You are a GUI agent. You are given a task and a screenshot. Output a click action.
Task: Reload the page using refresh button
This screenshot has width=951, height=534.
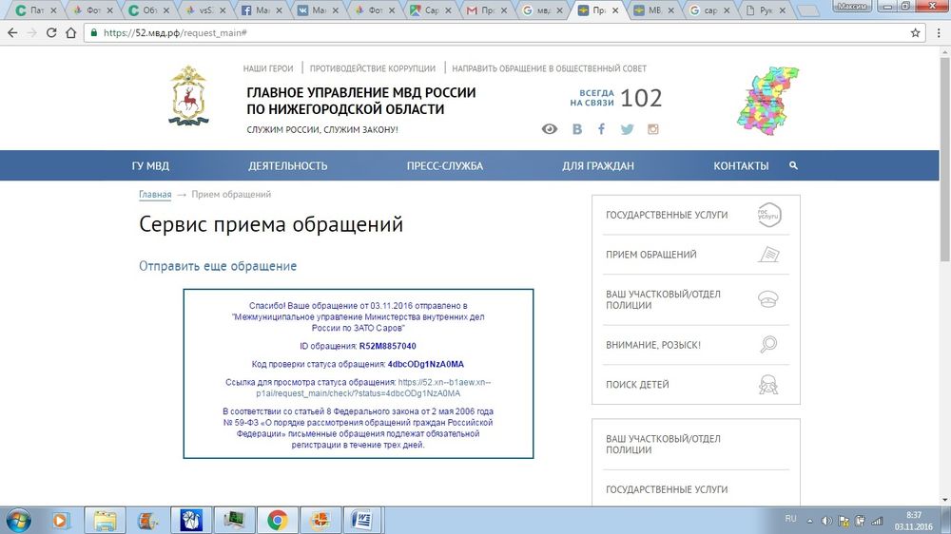(51, 32)
